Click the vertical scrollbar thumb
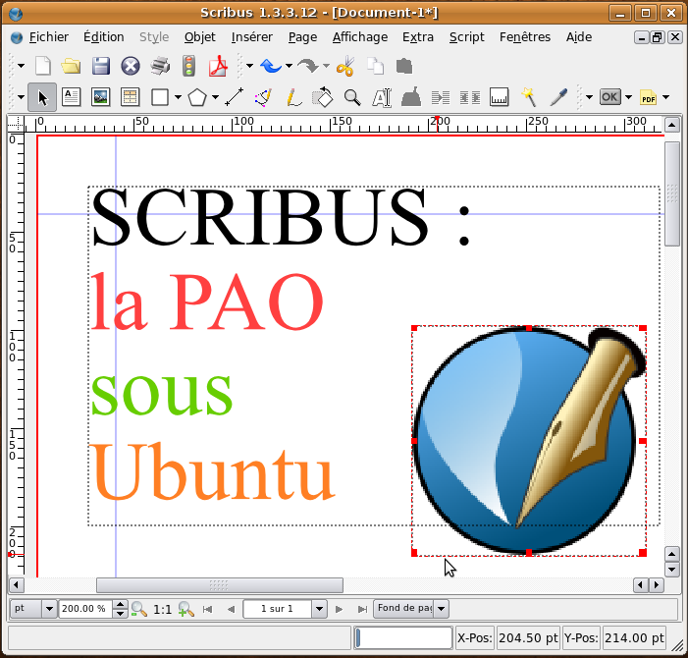688x658 pixels. [x=671, y=193]
